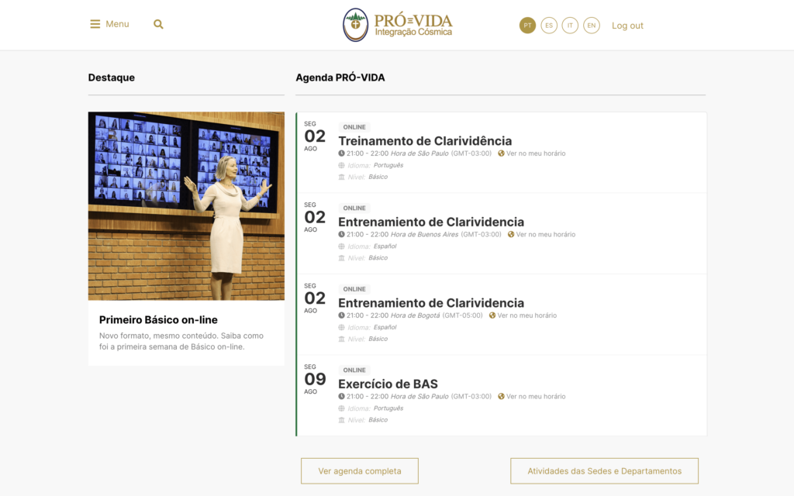Click the Destaque heading
Screen dimensions: 794x496
pos(112,77)
